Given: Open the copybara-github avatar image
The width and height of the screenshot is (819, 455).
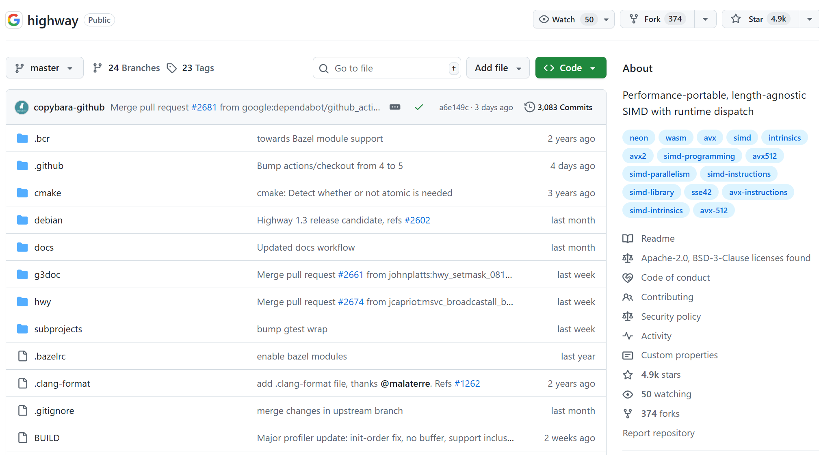Looking at the screenshot, I should (22, 107).
